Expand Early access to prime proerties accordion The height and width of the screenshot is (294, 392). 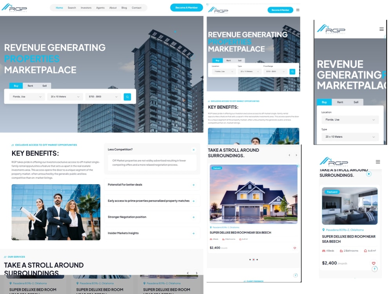(x=194, y=201)
